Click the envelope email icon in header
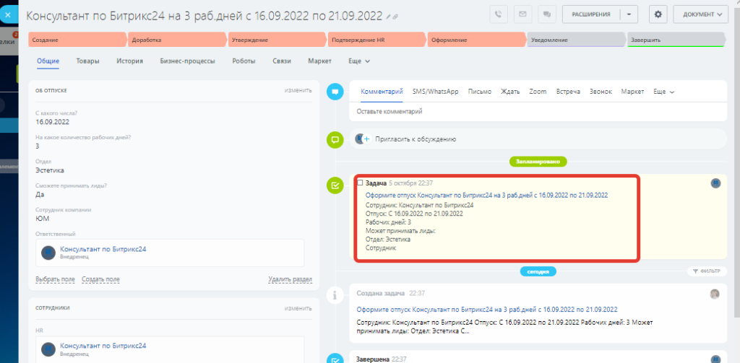 [522, 14]
